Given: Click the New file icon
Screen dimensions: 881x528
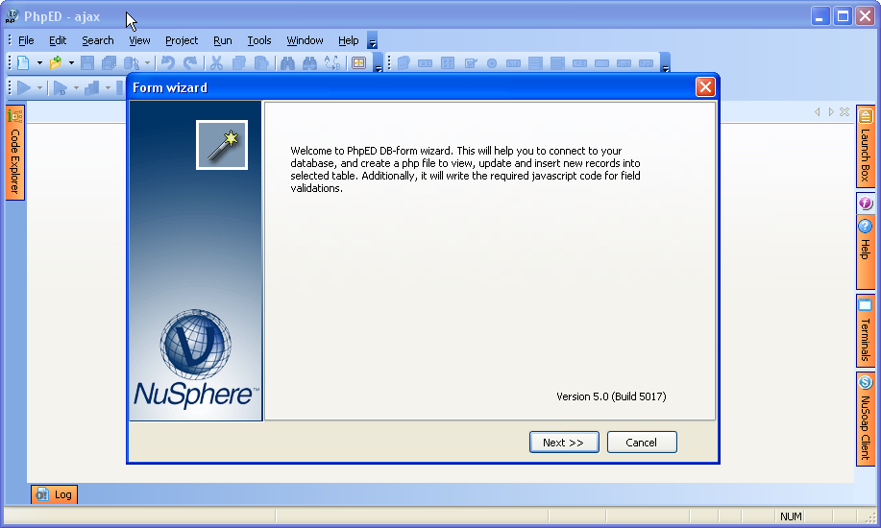Looking at the screenshot, I should coord(23,63).
